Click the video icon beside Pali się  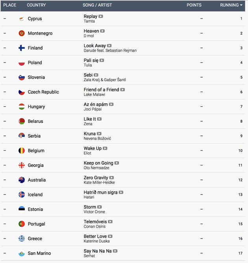click(x=102, y=60)
